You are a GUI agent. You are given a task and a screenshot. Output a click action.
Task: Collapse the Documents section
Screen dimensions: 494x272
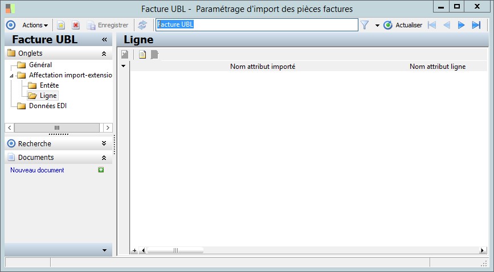coord(104,158)
